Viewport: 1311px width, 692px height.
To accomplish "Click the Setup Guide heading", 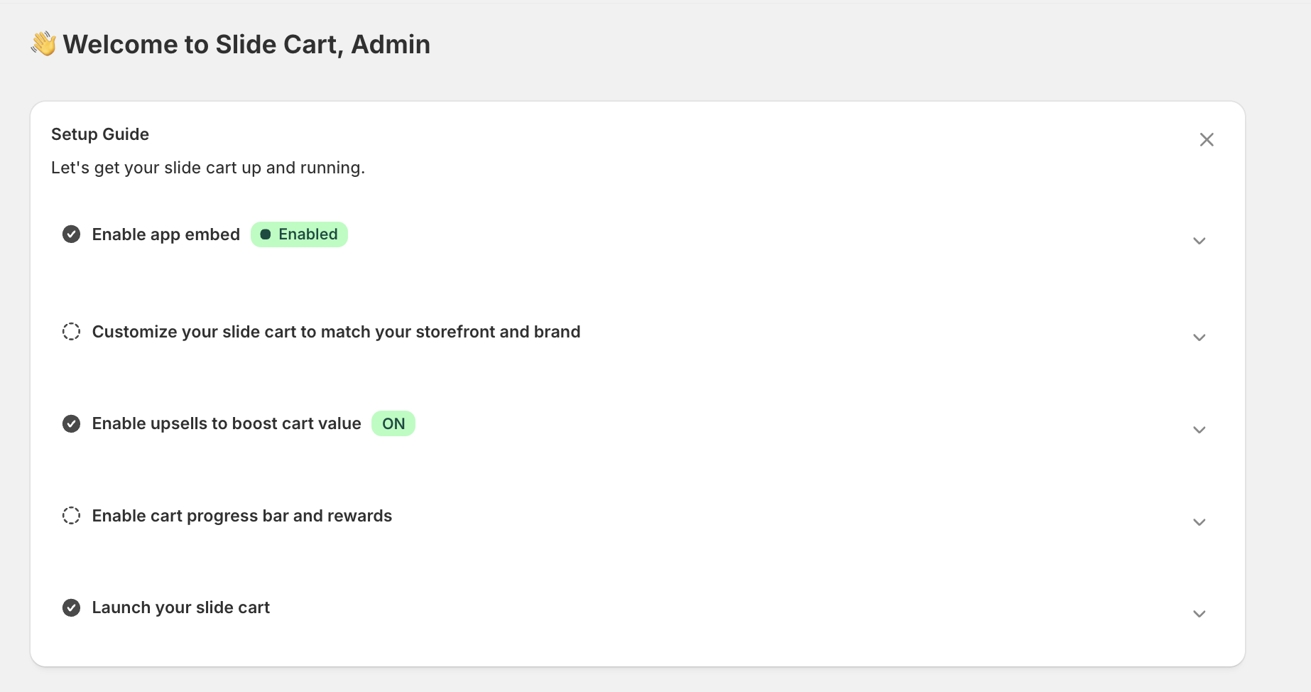I will coord(100,134).
